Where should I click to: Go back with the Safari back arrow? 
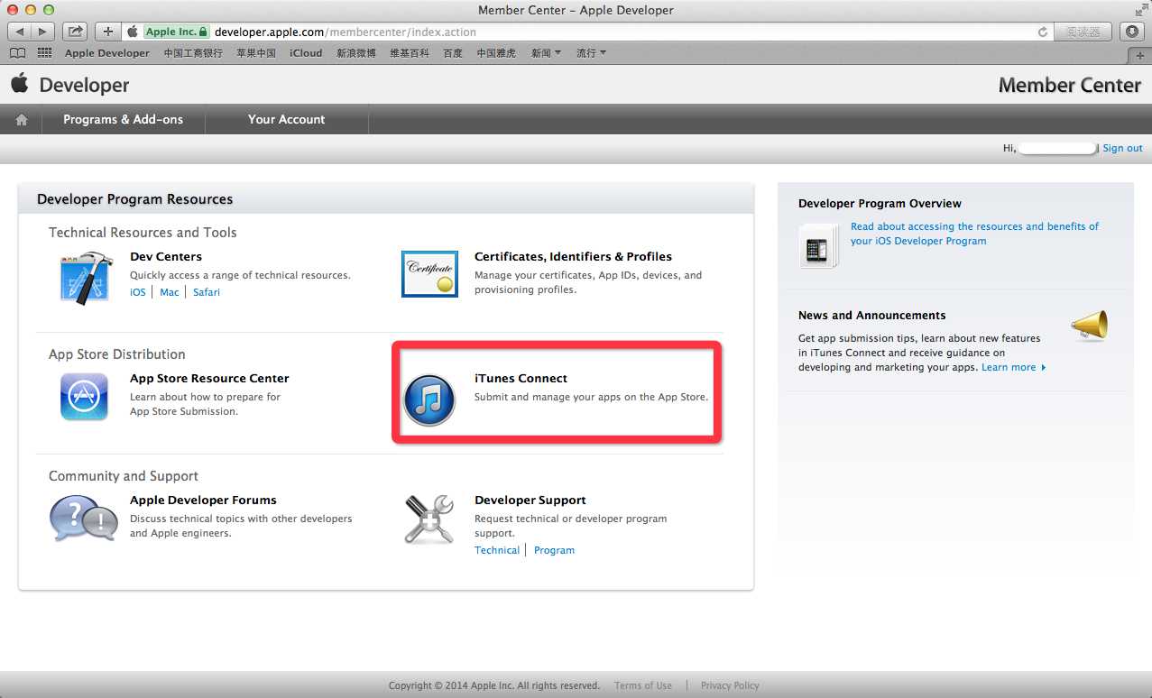click(20, 32)
